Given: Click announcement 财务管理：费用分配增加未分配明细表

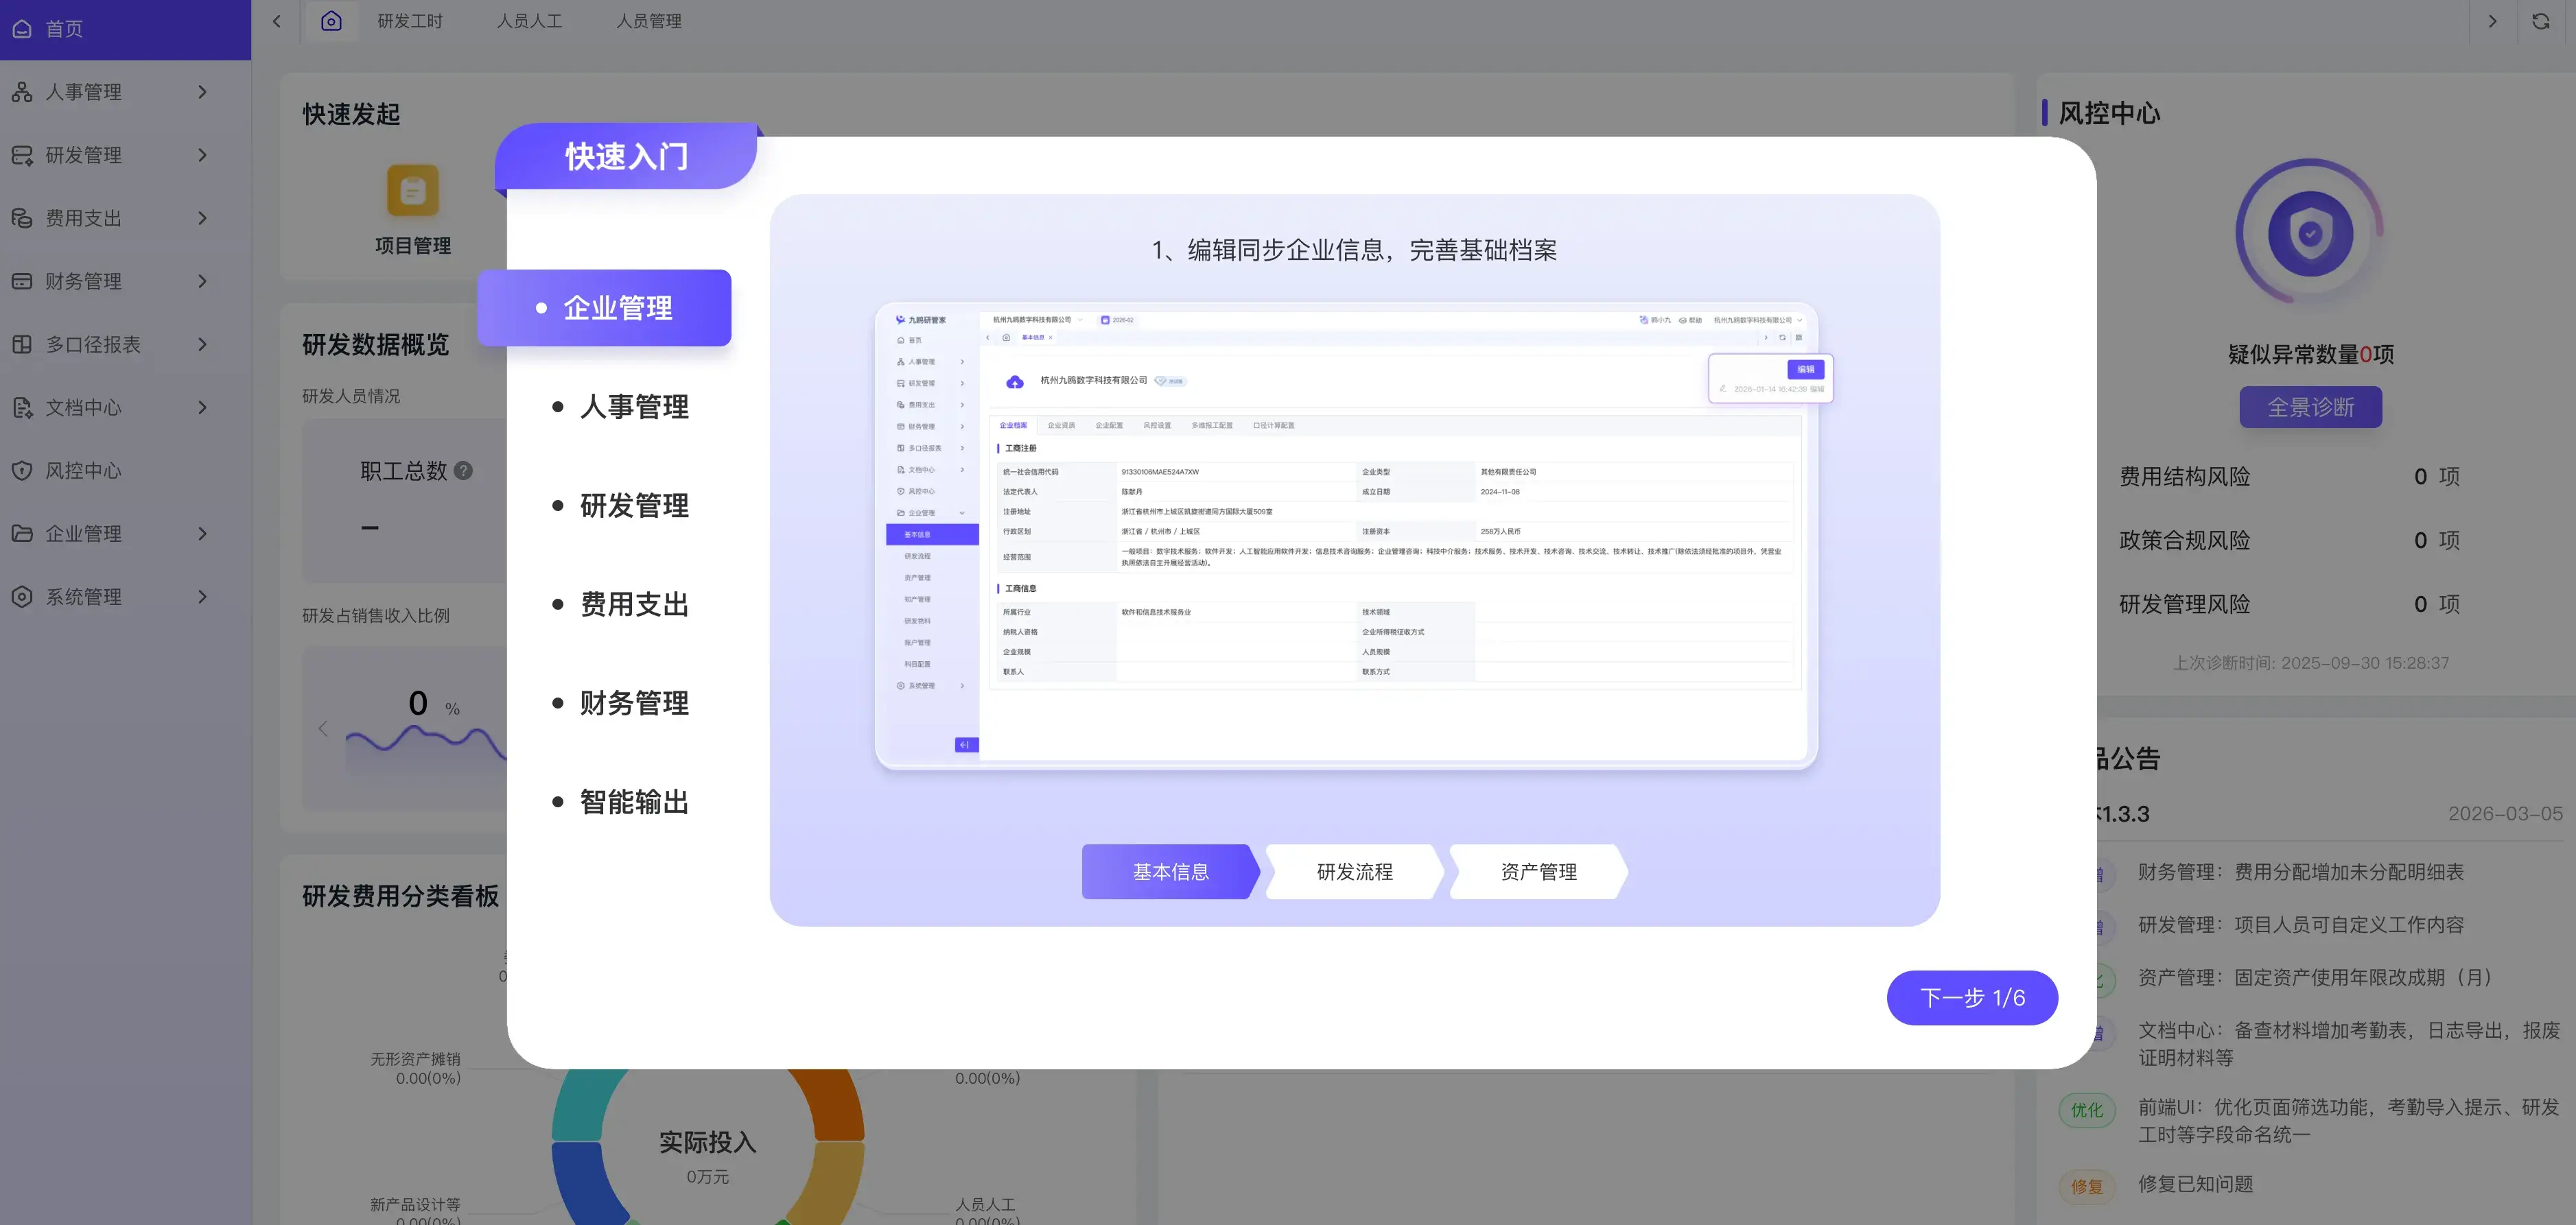Looking at the screenshot, I should click(x=2300, y=872).
